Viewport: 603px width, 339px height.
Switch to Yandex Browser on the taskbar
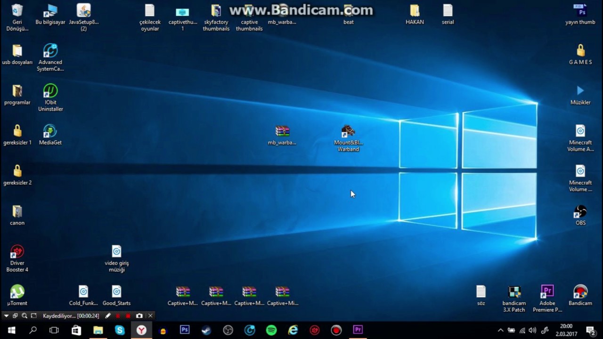(141, 330)
